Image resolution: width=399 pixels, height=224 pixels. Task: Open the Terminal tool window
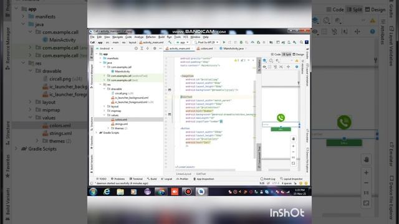136,179
